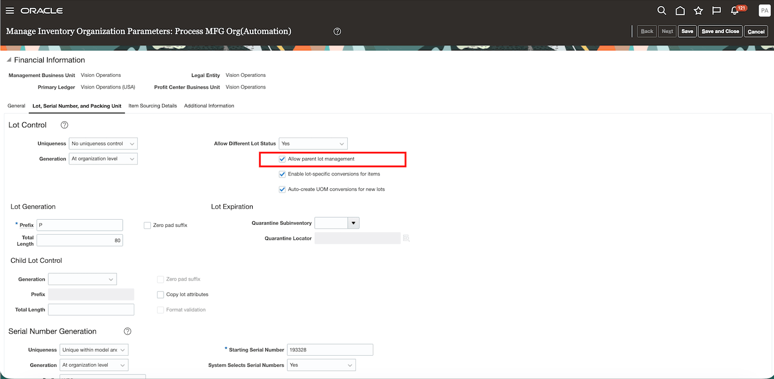Open Serial Number Uniqueness dropdown

[x=94, y=350]
